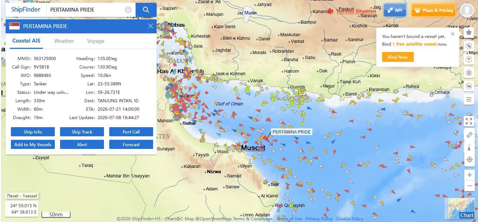This screenshot has width=478, height=222.
Task: Open the Hormuz Situation link
Action: click(356, 11)
